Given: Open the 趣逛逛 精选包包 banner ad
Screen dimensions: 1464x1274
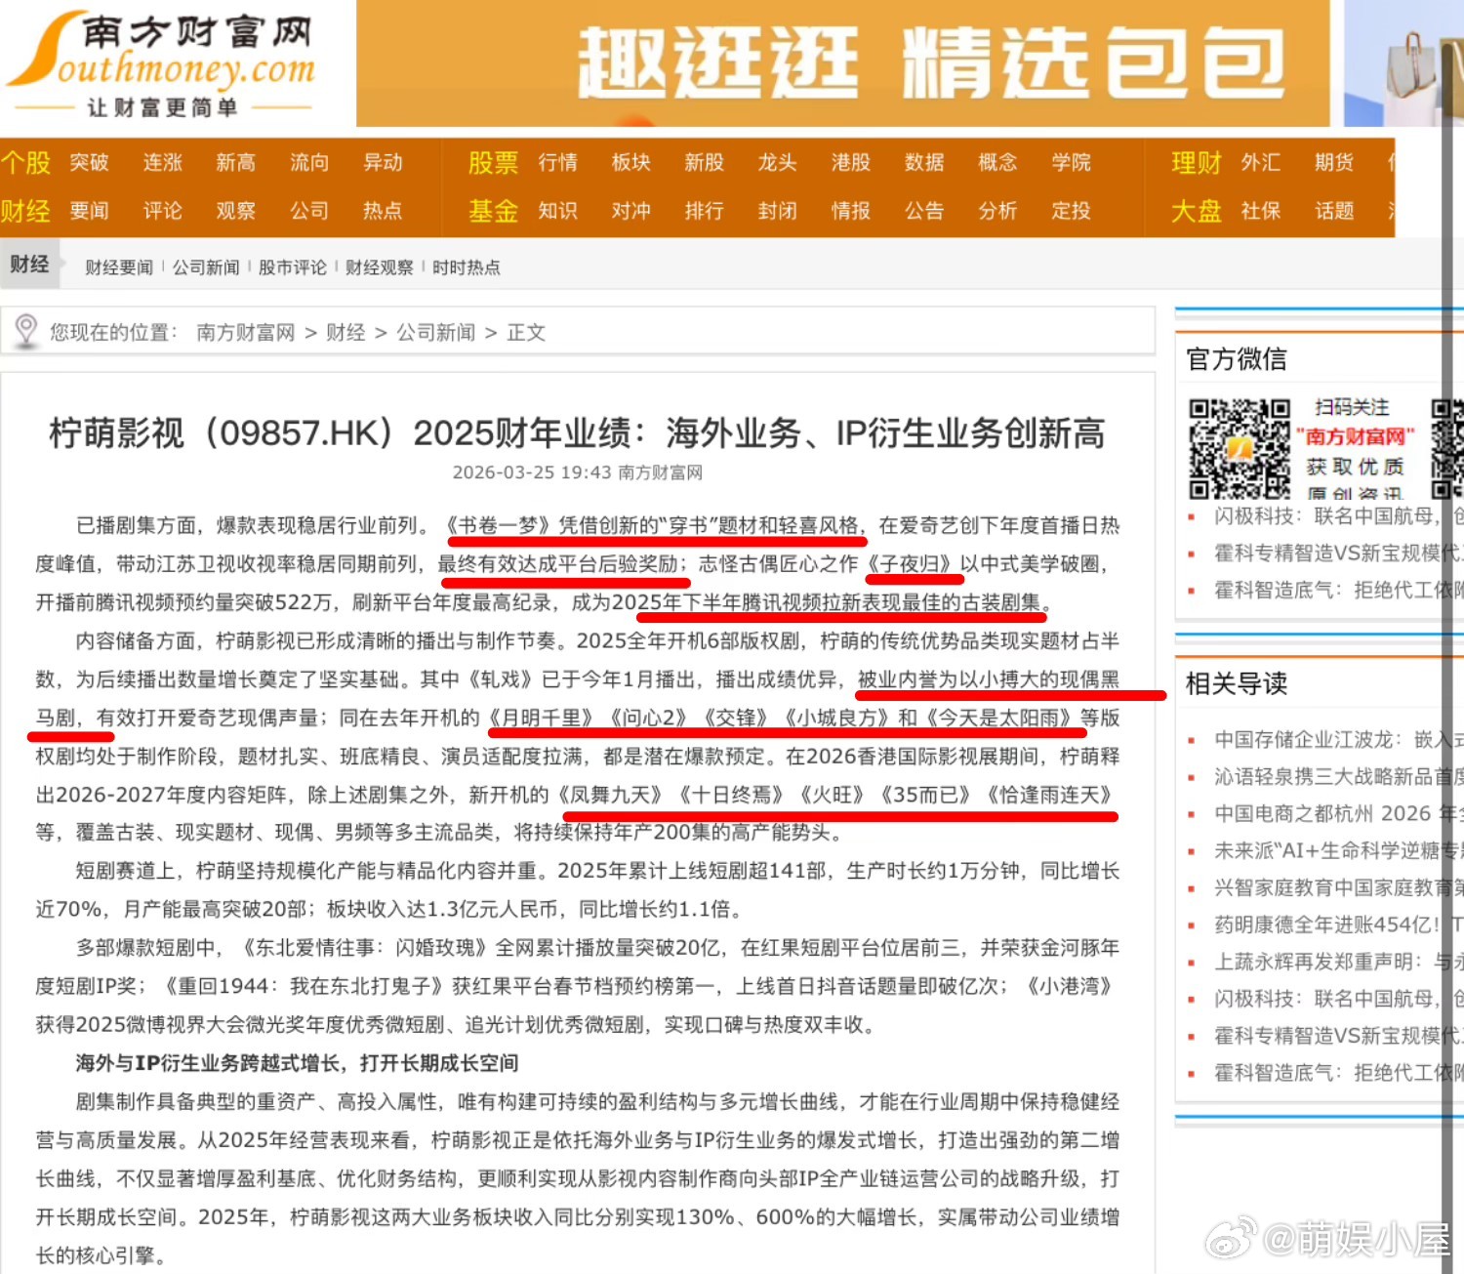Looking at the screenshot, I should [843, 63].
